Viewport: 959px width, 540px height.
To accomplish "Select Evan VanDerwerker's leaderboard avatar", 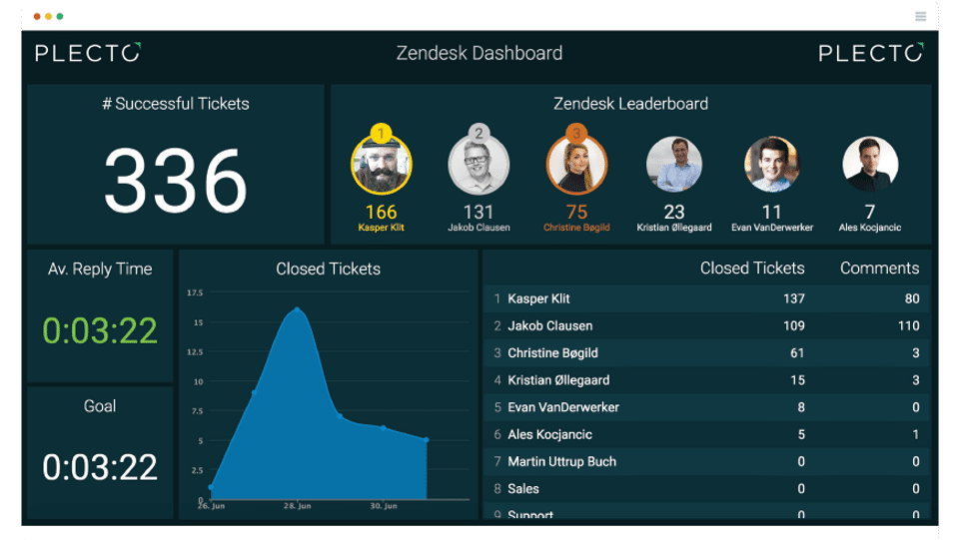I will 772,164.
